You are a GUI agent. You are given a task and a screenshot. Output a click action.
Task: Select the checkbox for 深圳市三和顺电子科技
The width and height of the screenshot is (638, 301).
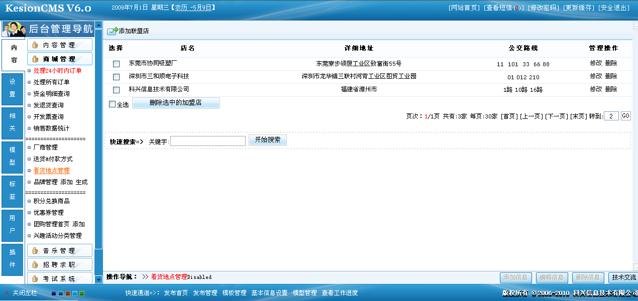pos(117,77)
